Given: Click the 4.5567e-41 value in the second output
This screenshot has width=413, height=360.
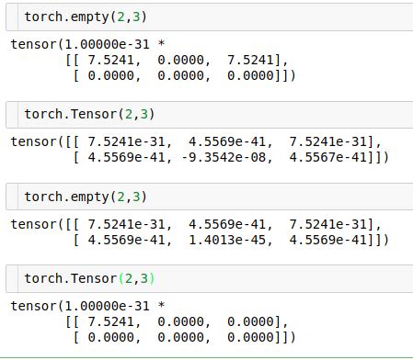Looking at the screenshot, I should 328,157.
